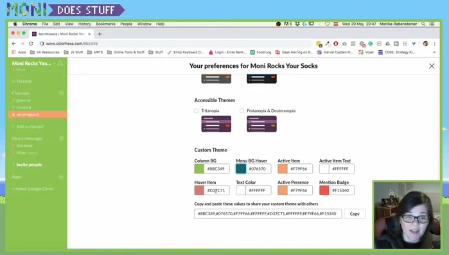The image size is (449, 255).
Task: Click the Column BG green color swatch
Action: (x=199, y=169)
